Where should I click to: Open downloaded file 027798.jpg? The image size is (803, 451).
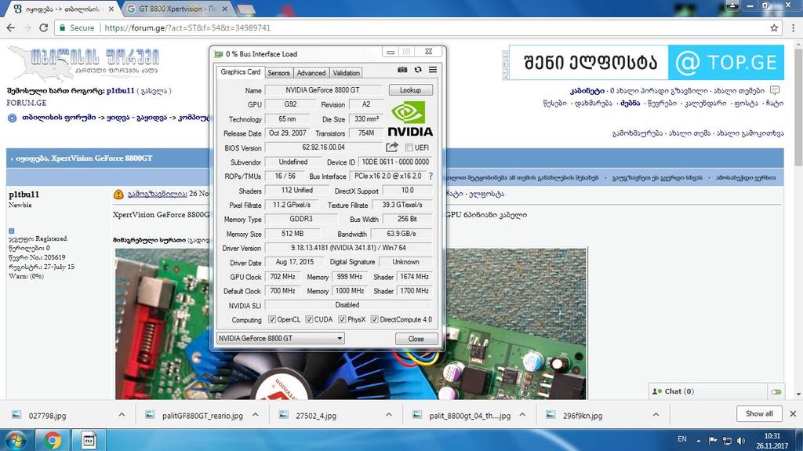(x=48, y=416)
